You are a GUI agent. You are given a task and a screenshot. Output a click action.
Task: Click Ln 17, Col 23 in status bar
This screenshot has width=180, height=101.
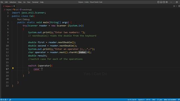pos(132,100)
